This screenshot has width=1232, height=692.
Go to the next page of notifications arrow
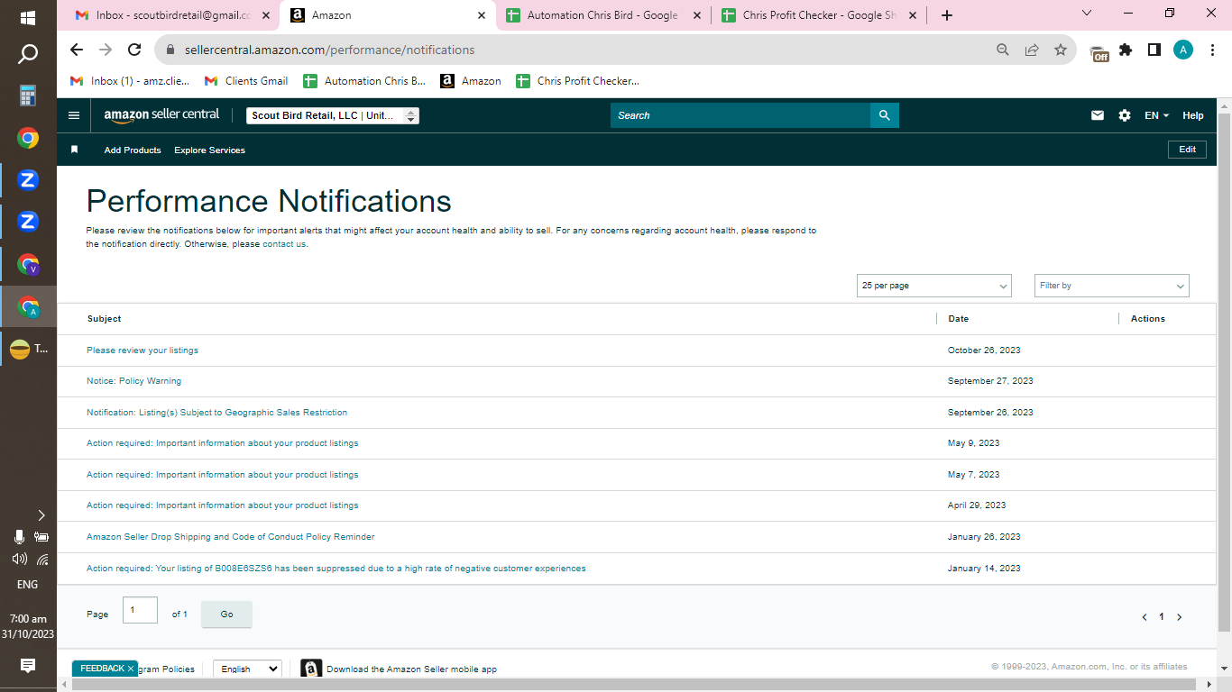click(1179, 617)
